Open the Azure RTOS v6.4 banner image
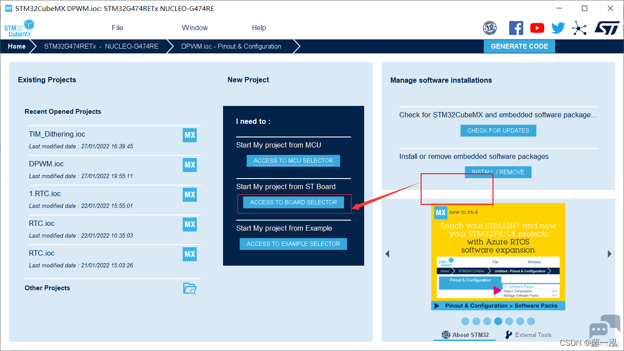Image resolution: width=624 pixels, height=351 pixels. [498, 256]
